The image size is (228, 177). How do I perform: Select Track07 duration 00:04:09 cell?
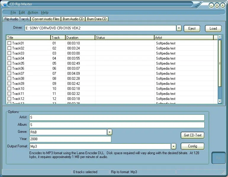73,74
